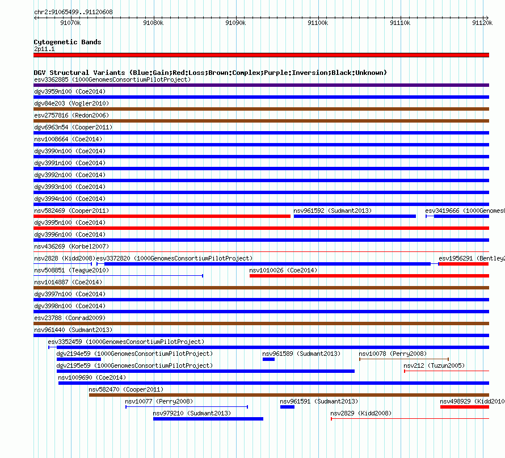
Task: Click esv1956291 (Bentley) label
Action: pos(472,258)
